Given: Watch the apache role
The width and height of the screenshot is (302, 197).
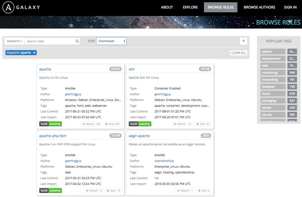Looking at the screenshot, I should (x=91, y=124).
